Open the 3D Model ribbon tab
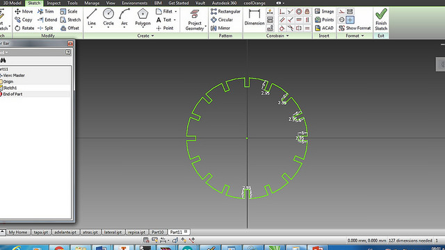Image resolution: width=445 pixels, height=250 pixels. point(13,3)
